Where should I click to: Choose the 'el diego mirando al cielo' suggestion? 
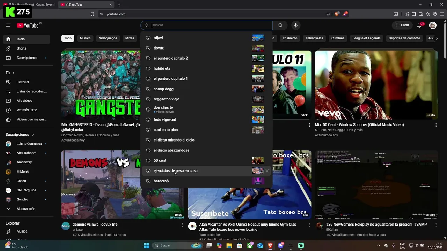(206, 140)
